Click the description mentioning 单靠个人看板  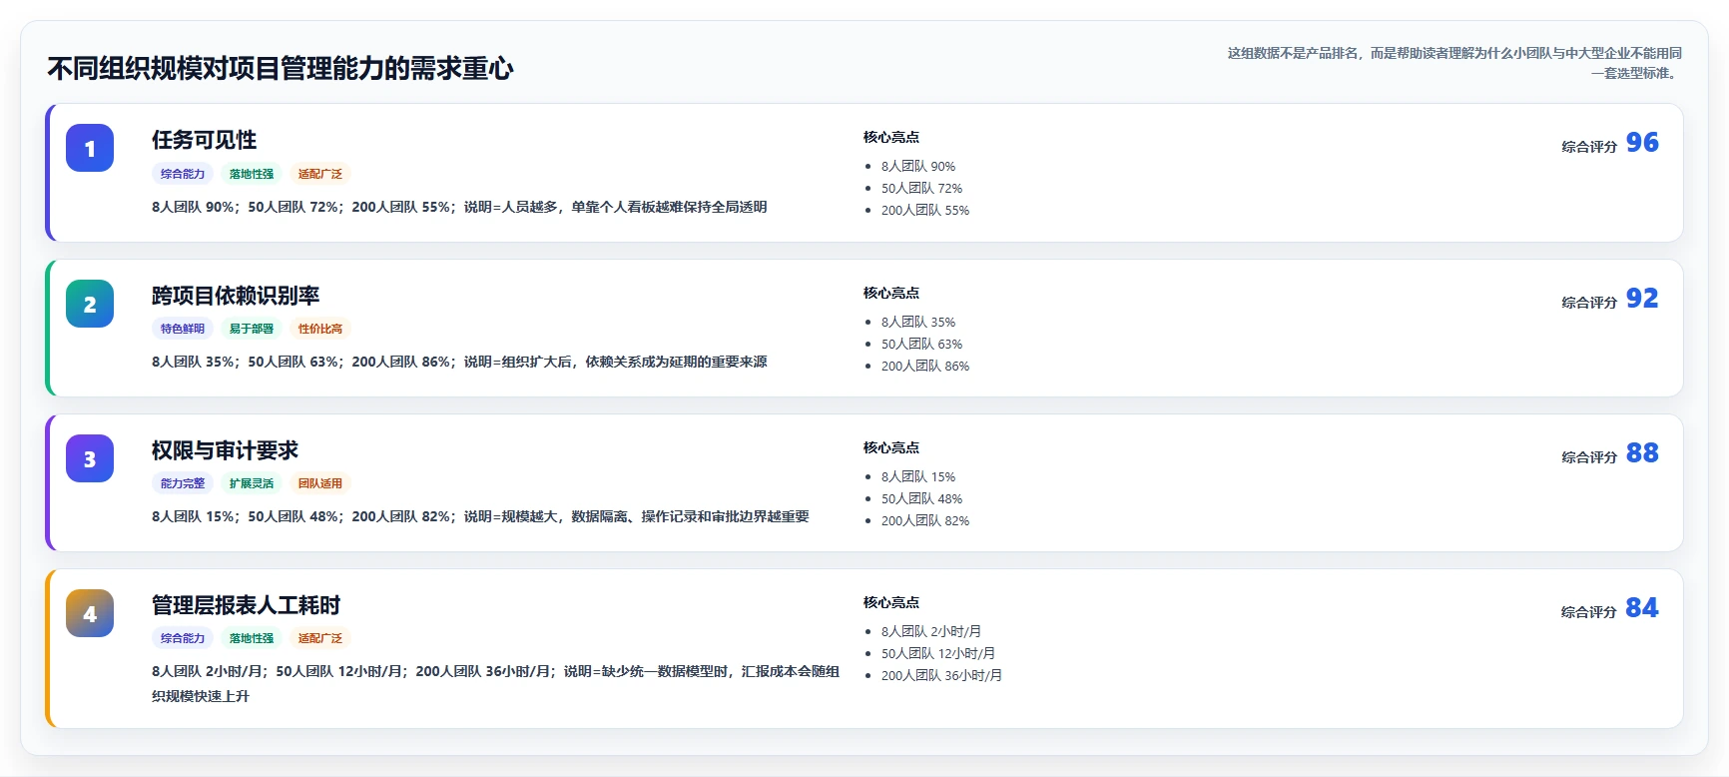(x=459, y=208)
